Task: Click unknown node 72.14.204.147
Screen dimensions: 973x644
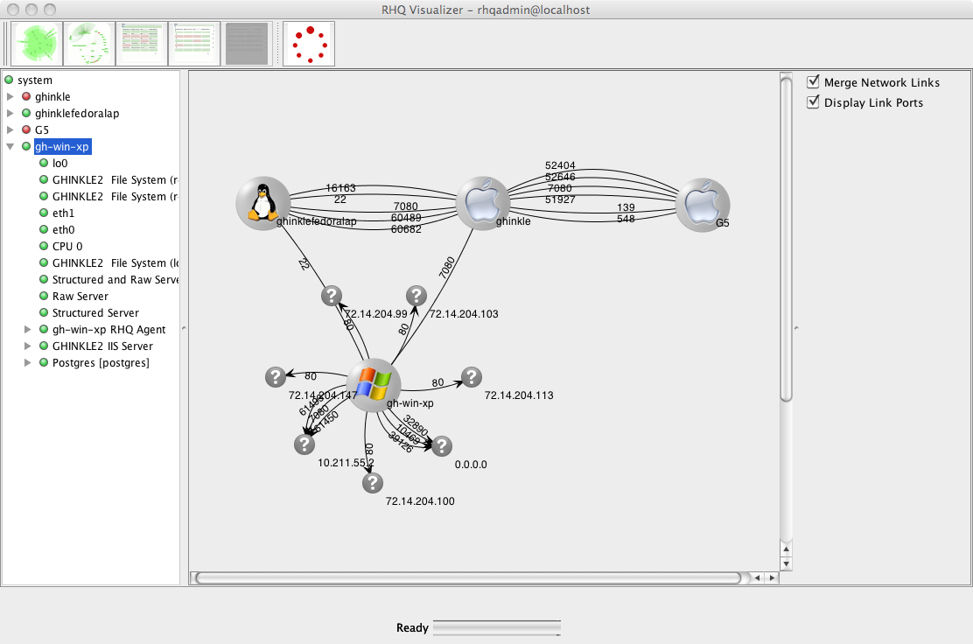Action: [276, 376]
